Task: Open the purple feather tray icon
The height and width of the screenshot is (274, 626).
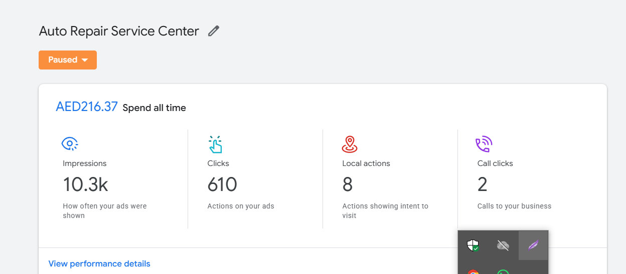Action: click(x=533, y=245)
